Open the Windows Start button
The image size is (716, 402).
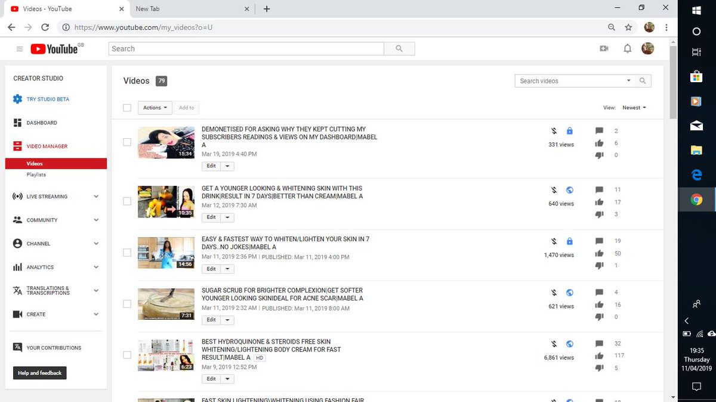click(x=696, y=10)
